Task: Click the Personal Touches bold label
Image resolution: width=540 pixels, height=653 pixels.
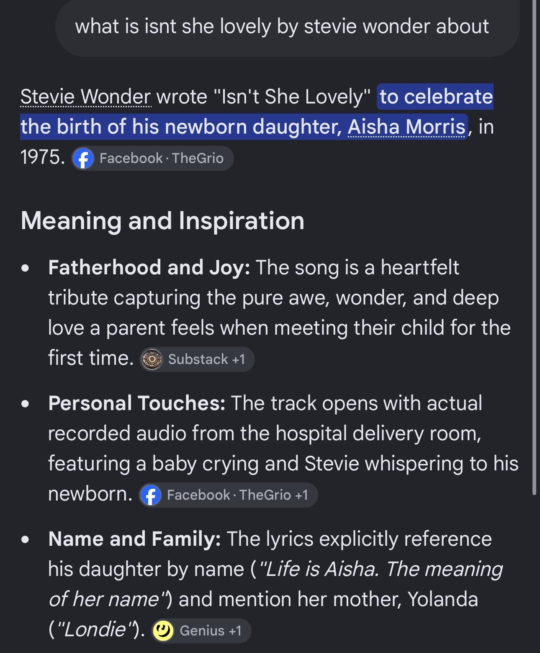Action: [x=136, y=403]
